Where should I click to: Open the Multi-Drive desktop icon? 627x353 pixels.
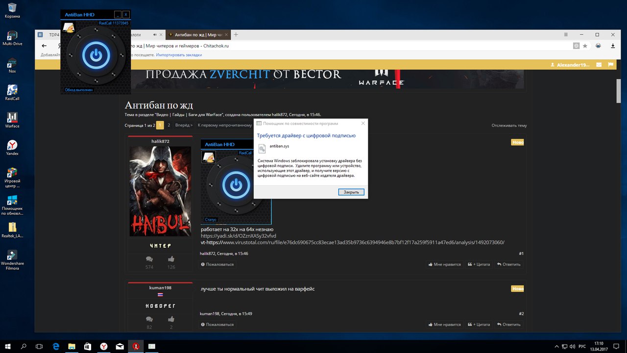click(12, 38)
